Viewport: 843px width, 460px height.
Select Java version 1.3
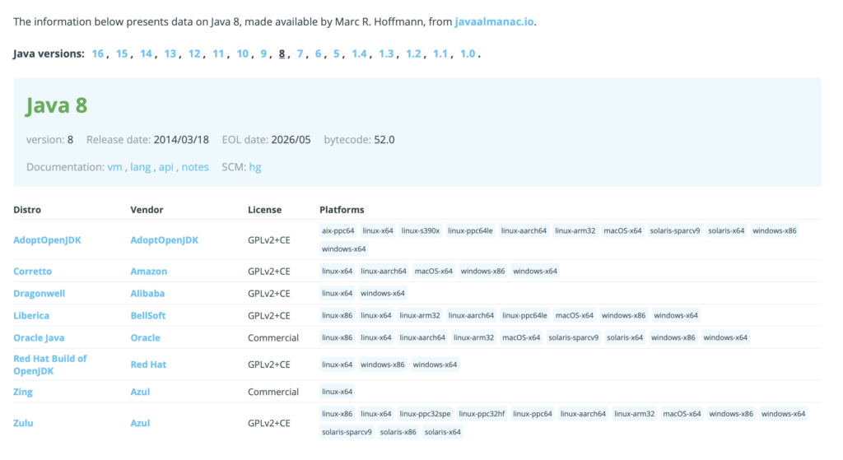pos(386,53)
